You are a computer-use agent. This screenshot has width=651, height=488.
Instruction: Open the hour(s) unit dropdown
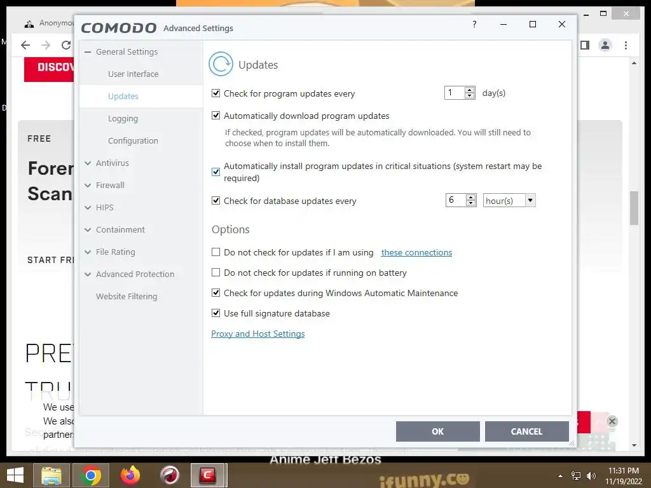coord(530,200)
